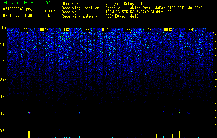Click the 0045 time marker
Screen dimensions: 217x138
point(106,30)
